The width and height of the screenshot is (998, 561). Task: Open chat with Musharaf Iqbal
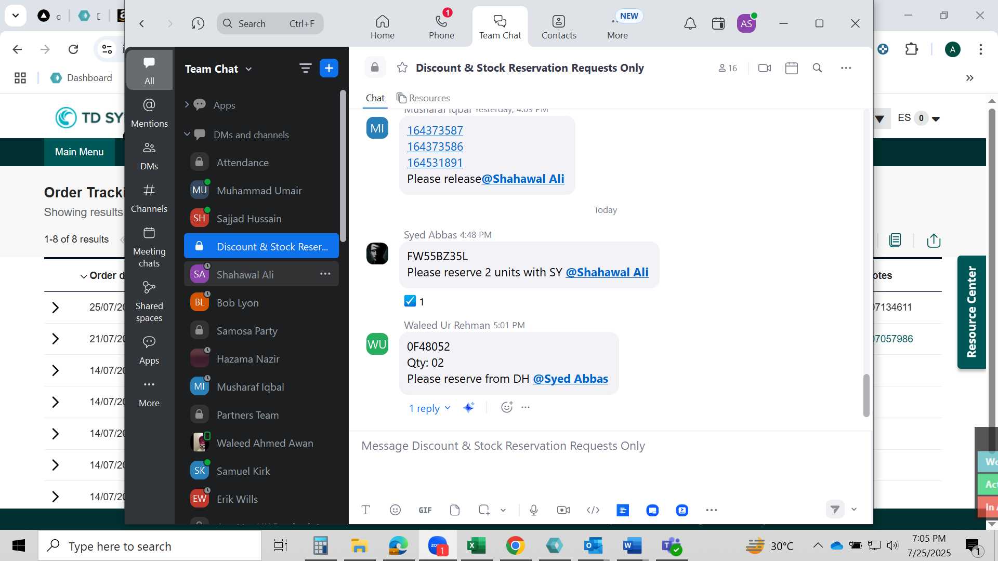point(261,386)
